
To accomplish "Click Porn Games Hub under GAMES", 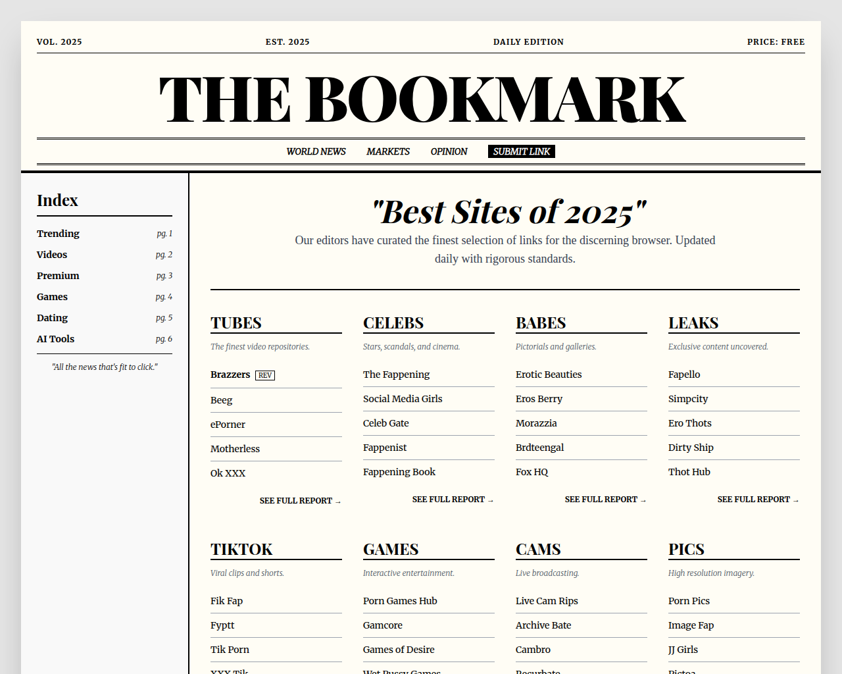I will pos(399,601).
